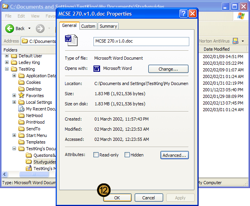Click the Location path text in Properties

(x=141, y=83)
